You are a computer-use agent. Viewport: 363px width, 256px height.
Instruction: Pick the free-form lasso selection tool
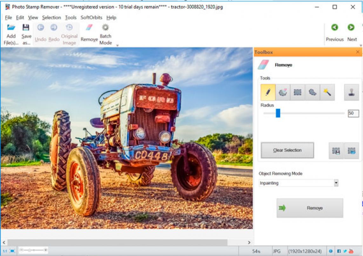click(x=313, y=92)
